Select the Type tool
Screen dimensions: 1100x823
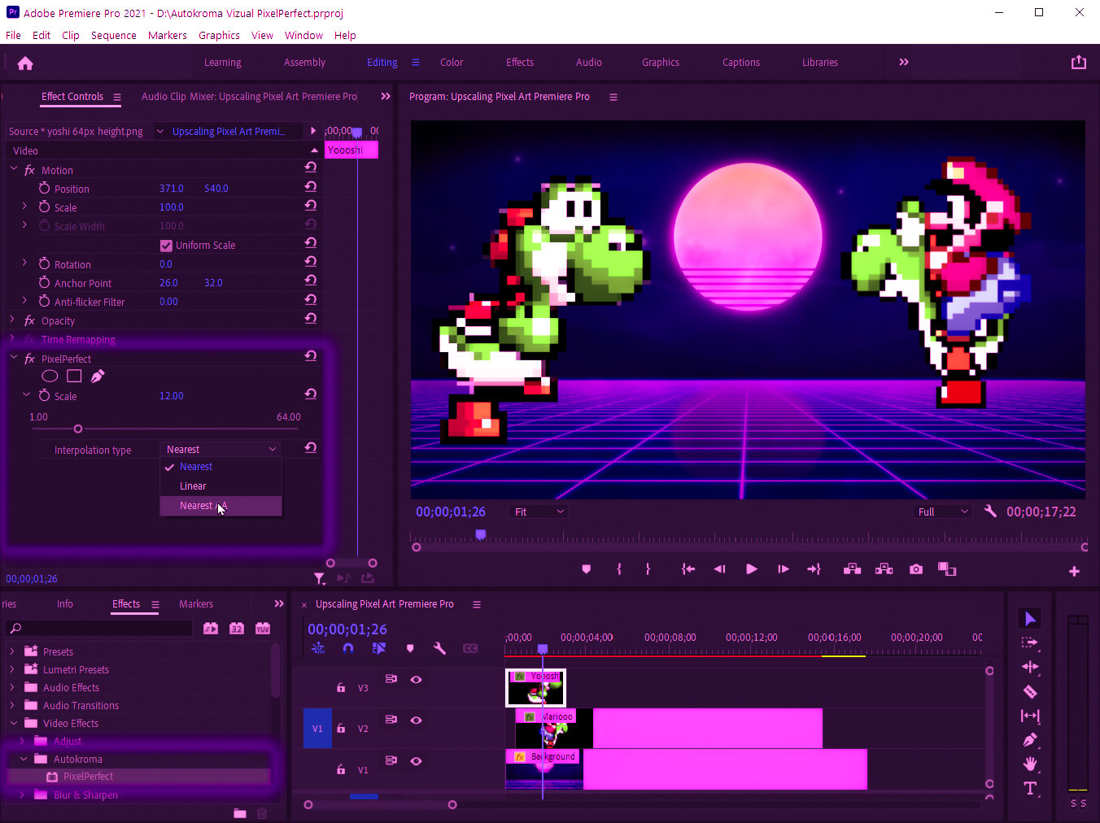pos(1030,788)
